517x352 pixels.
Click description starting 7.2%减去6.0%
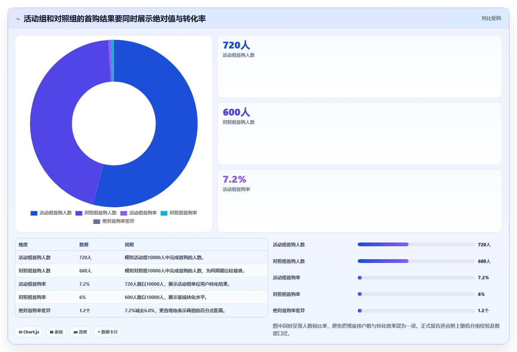click(176, 311)
